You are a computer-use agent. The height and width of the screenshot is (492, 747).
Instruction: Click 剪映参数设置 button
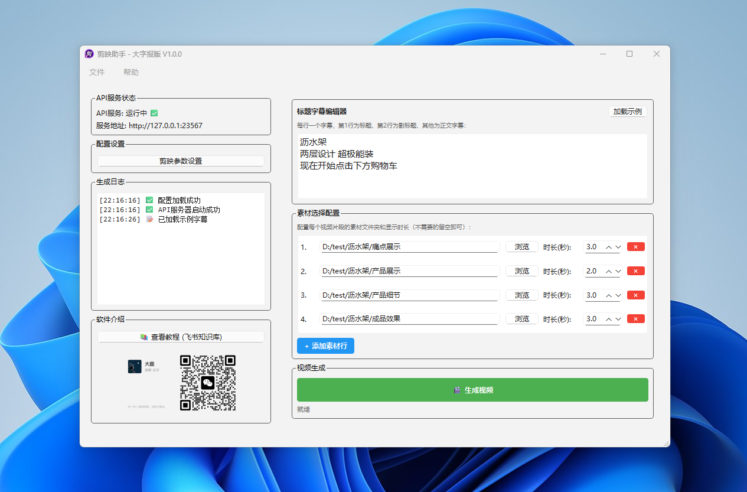click(x=181, y=161)
